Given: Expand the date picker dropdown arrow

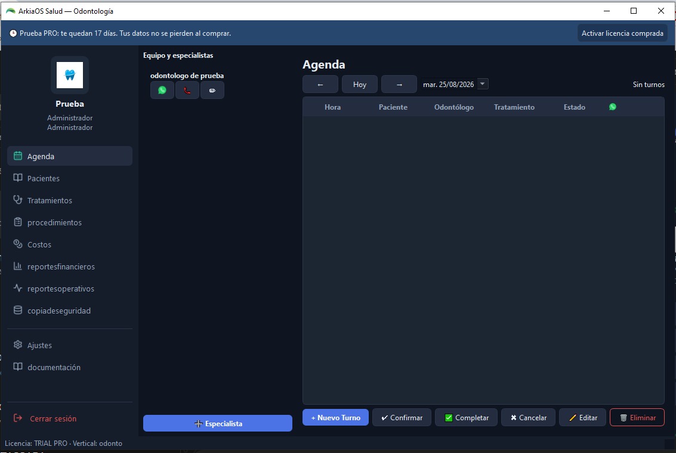Looking at the screenshot, I should coord(483,84).
